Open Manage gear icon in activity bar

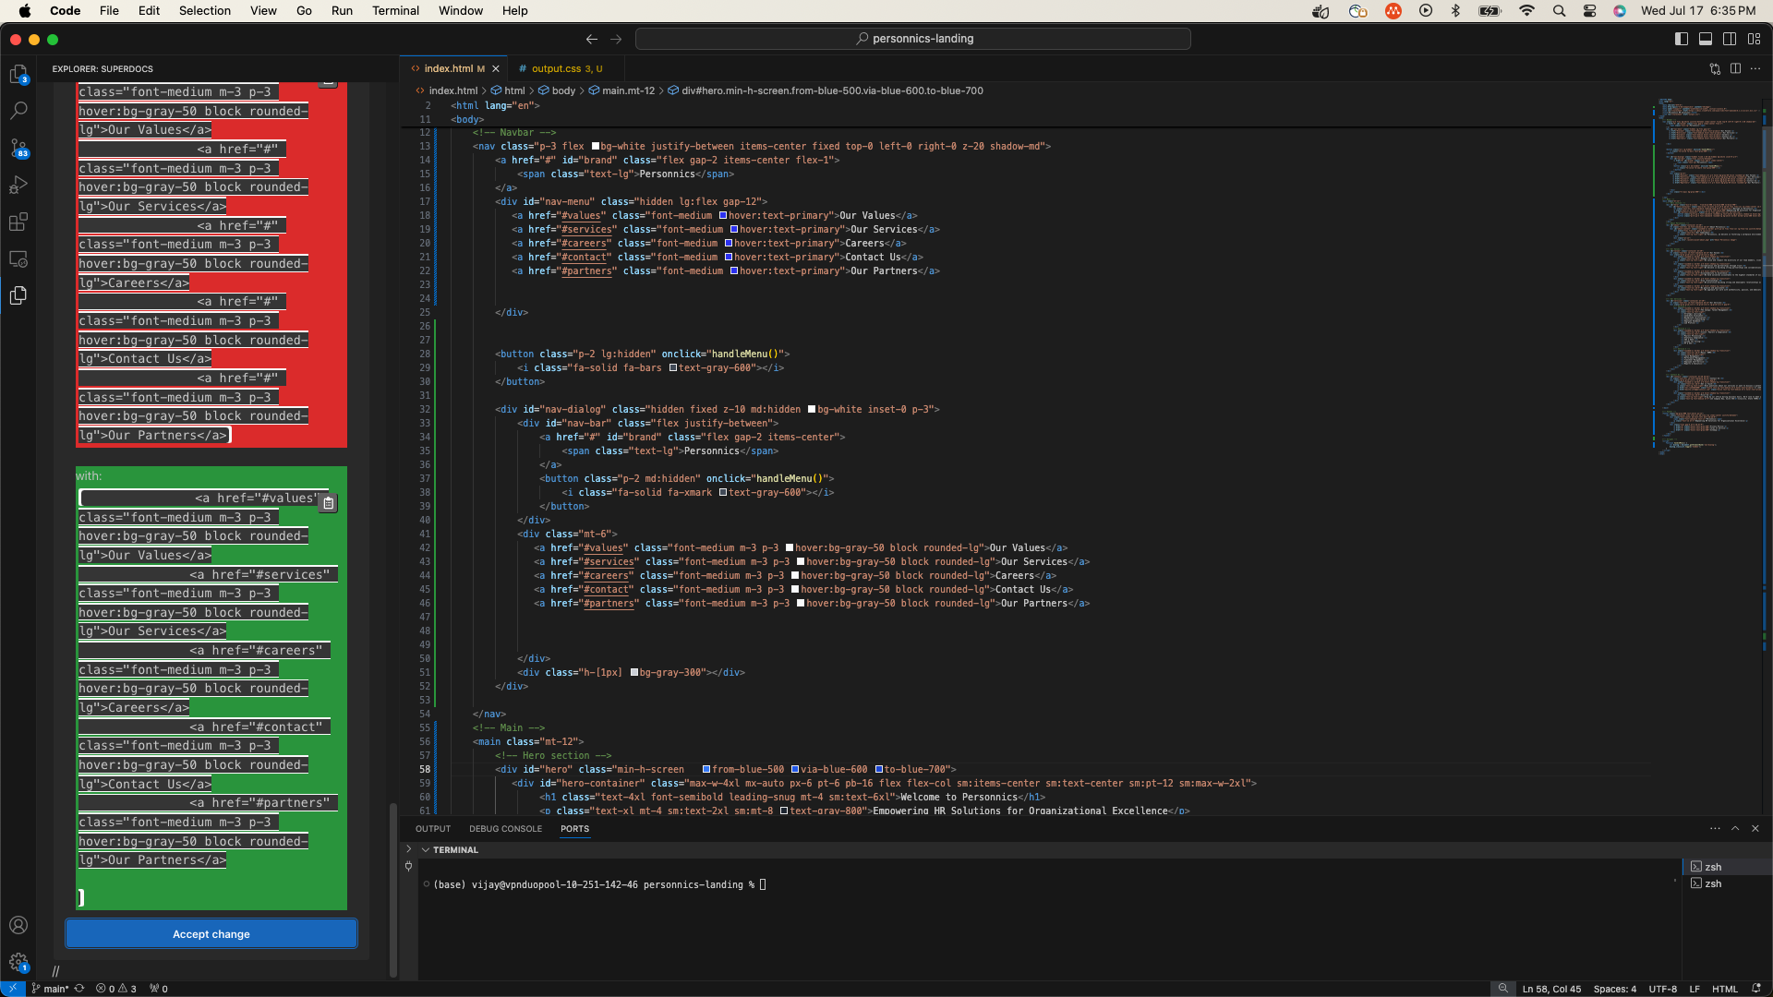(x=18, y=962)
